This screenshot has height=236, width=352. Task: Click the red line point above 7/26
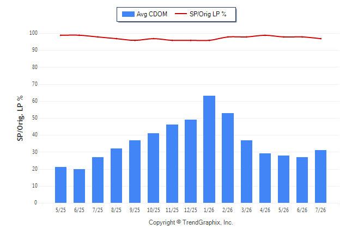tap(321, 39)
